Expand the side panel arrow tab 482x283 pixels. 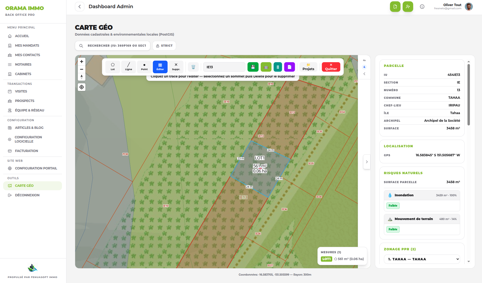pyautogui.click(x=367, y=162)
